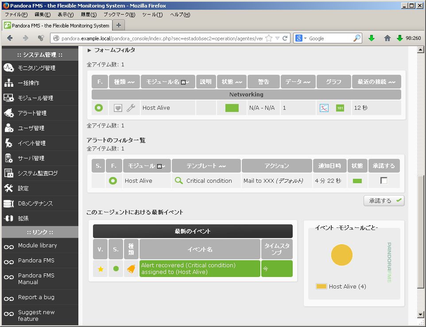The image size is (426, 327).
Task: Open the Module library link
Action: (38, 246)
